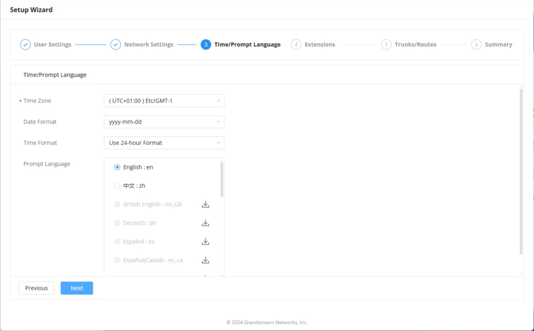This screenshot has width=534, height=331.
Task: Download the Español prompt language
Action: click(205, 241)
